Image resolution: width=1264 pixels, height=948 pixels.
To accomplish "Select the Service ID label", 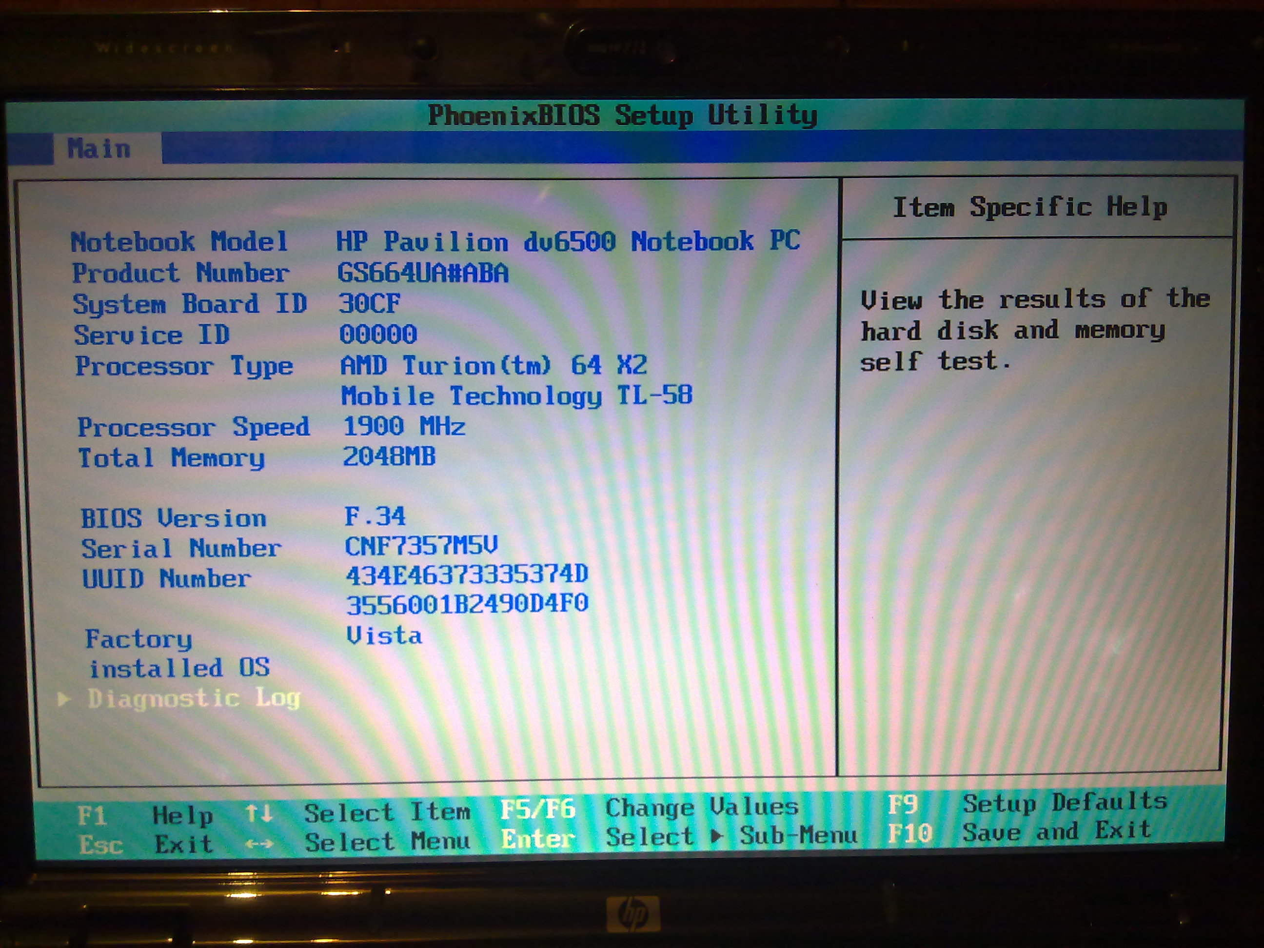I will (x=152, y=335).
